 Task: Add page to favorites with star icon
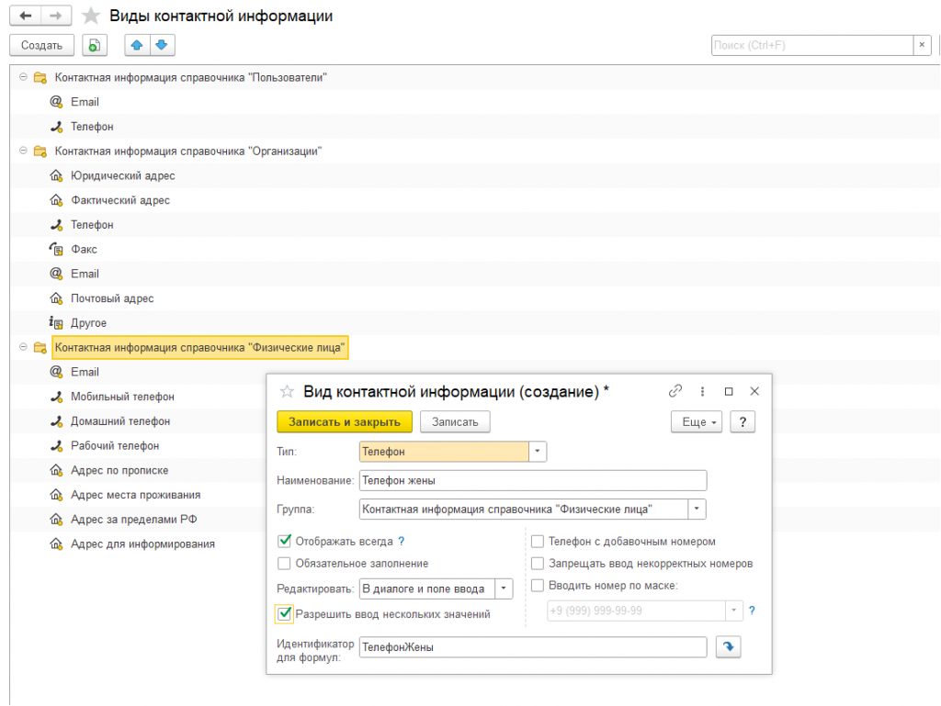pyautogui.click(x=91, y=16)
